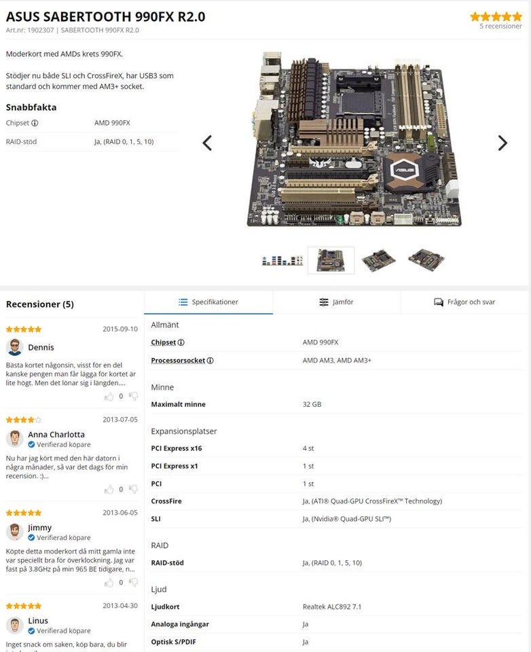Click info icon next to Chipset in Snabbfakta
The image size is (531, 652).
(35, 123)
